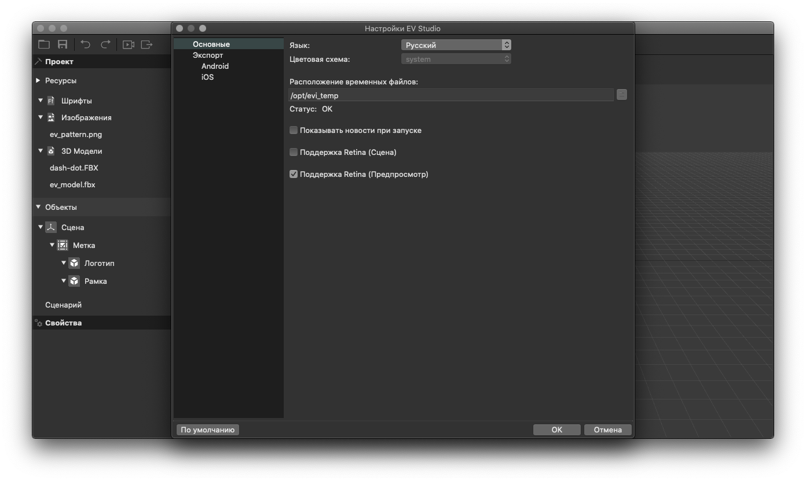806x481 pixels.
Task: Click the gears icon beside Свойства
Action: (39, 323)
